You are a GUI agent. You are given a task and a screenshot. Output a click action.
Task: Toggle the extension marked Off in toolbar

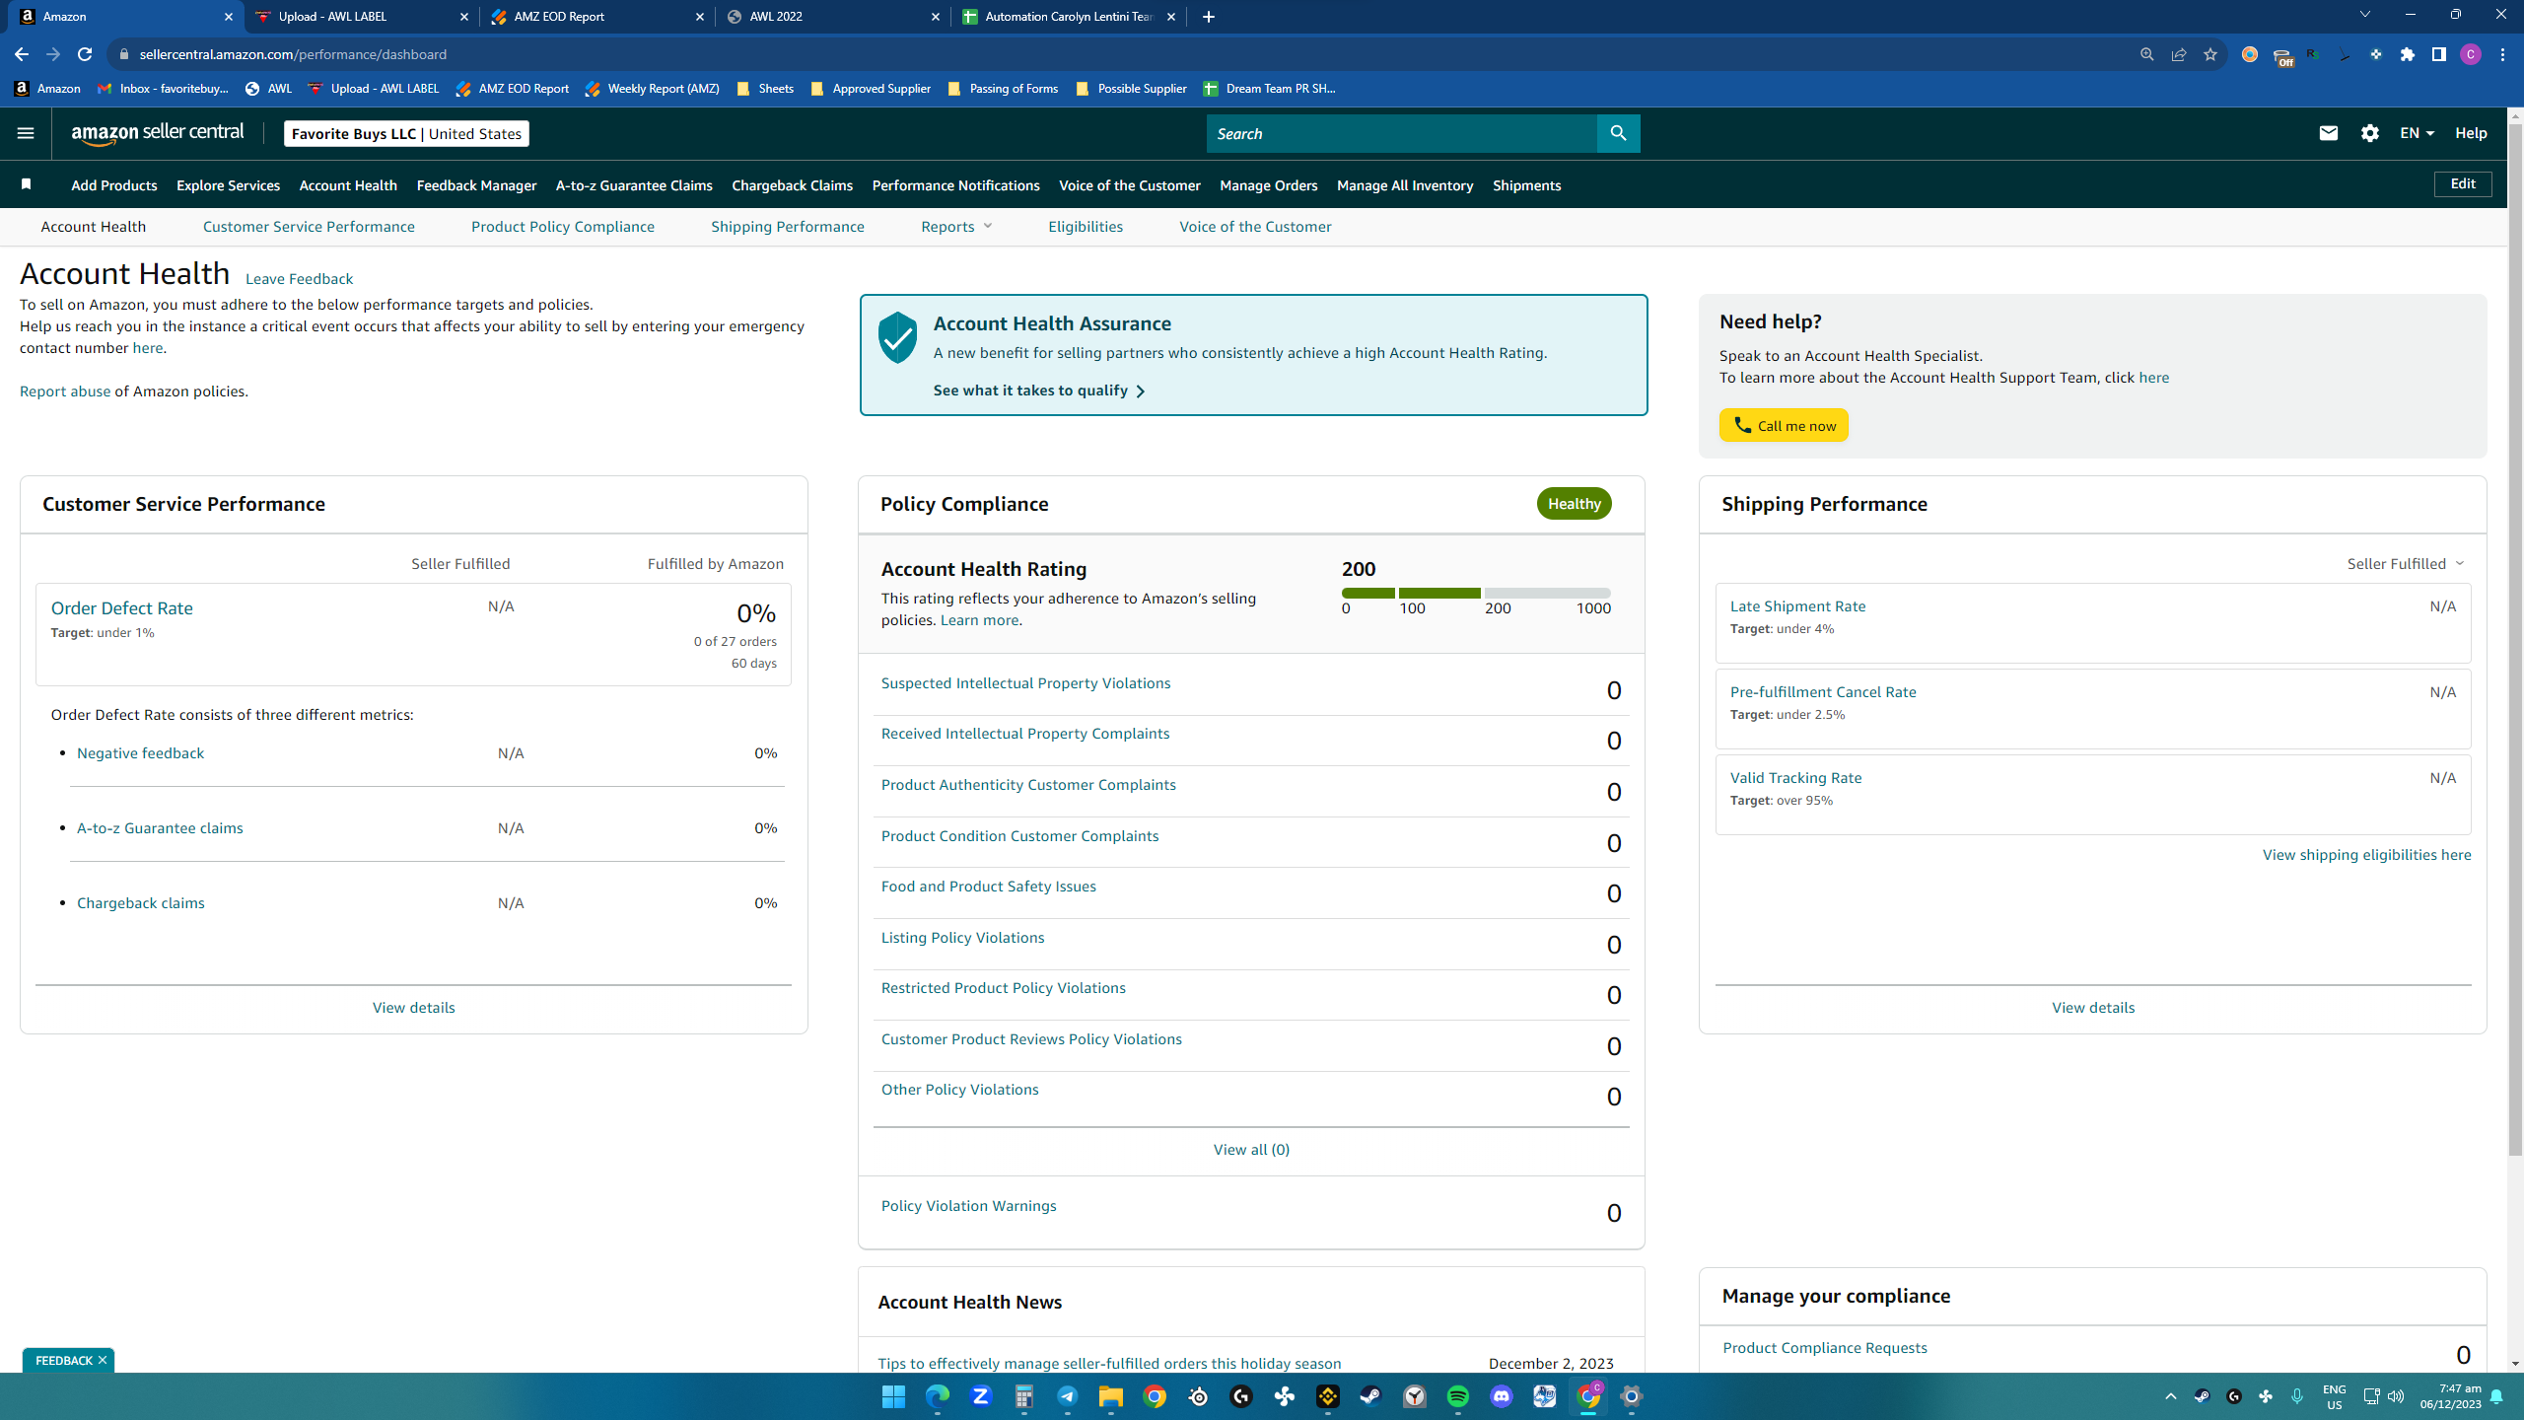click(x=2281, y=56)
